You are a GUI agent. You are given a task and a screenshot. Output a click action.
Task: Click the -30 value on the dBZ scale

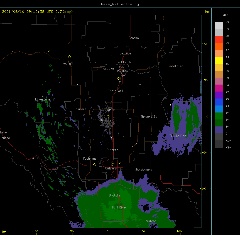point(228,148)
